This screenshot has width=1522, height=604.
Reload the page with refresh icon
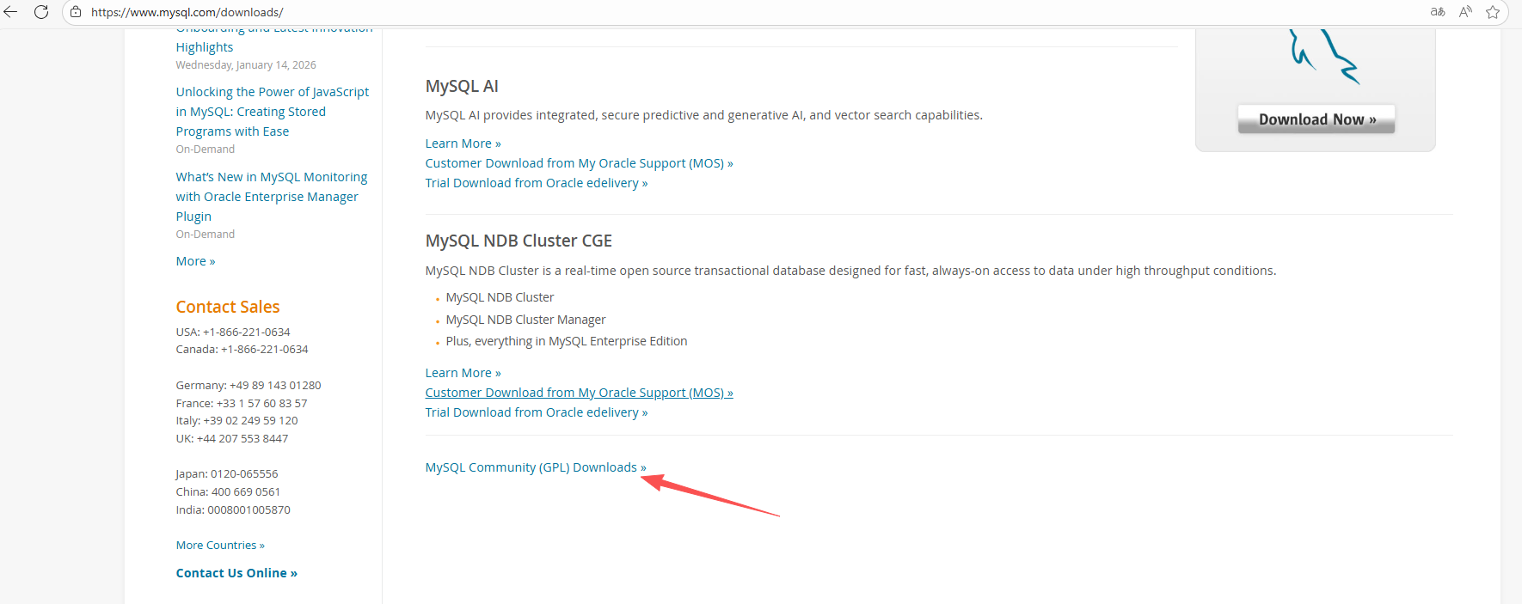pyautogui.click(x=40, y=12)
